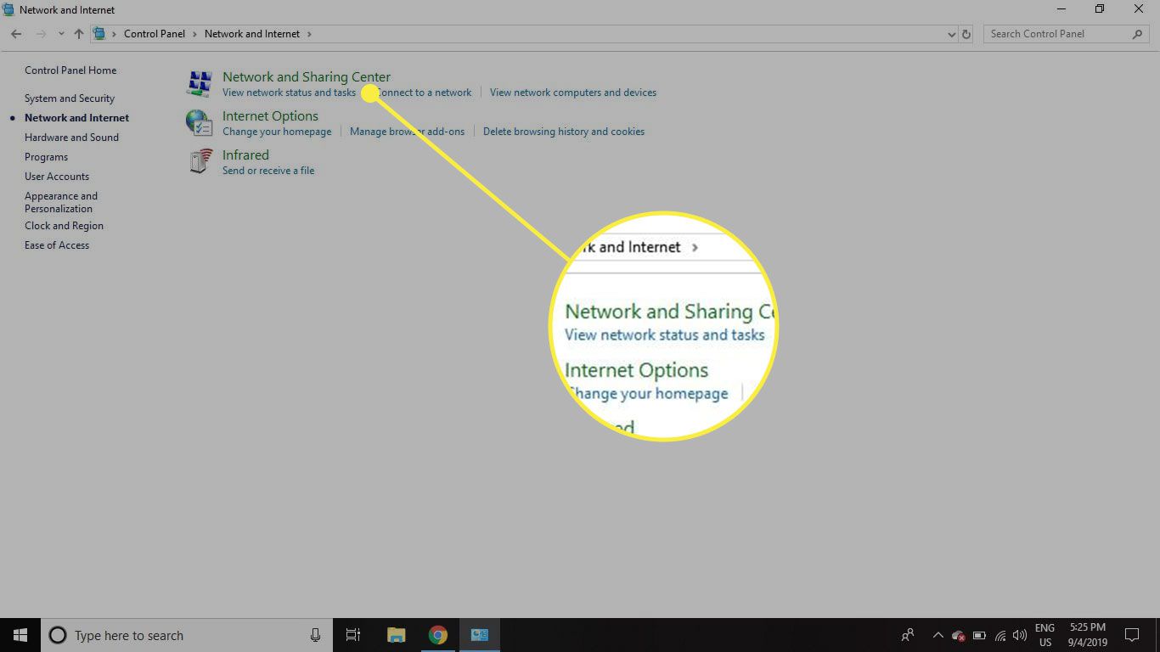This screenshot has width=1160, height=652.
Task: Click the Back arrow navigation button
Action: [x=16, y=34]
